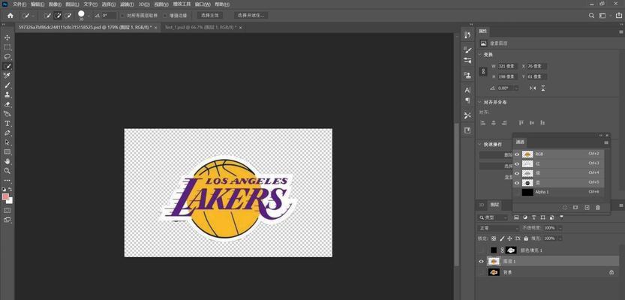
Task: Hide Green channel visibility eye
Action: click(x=517, y=173)
